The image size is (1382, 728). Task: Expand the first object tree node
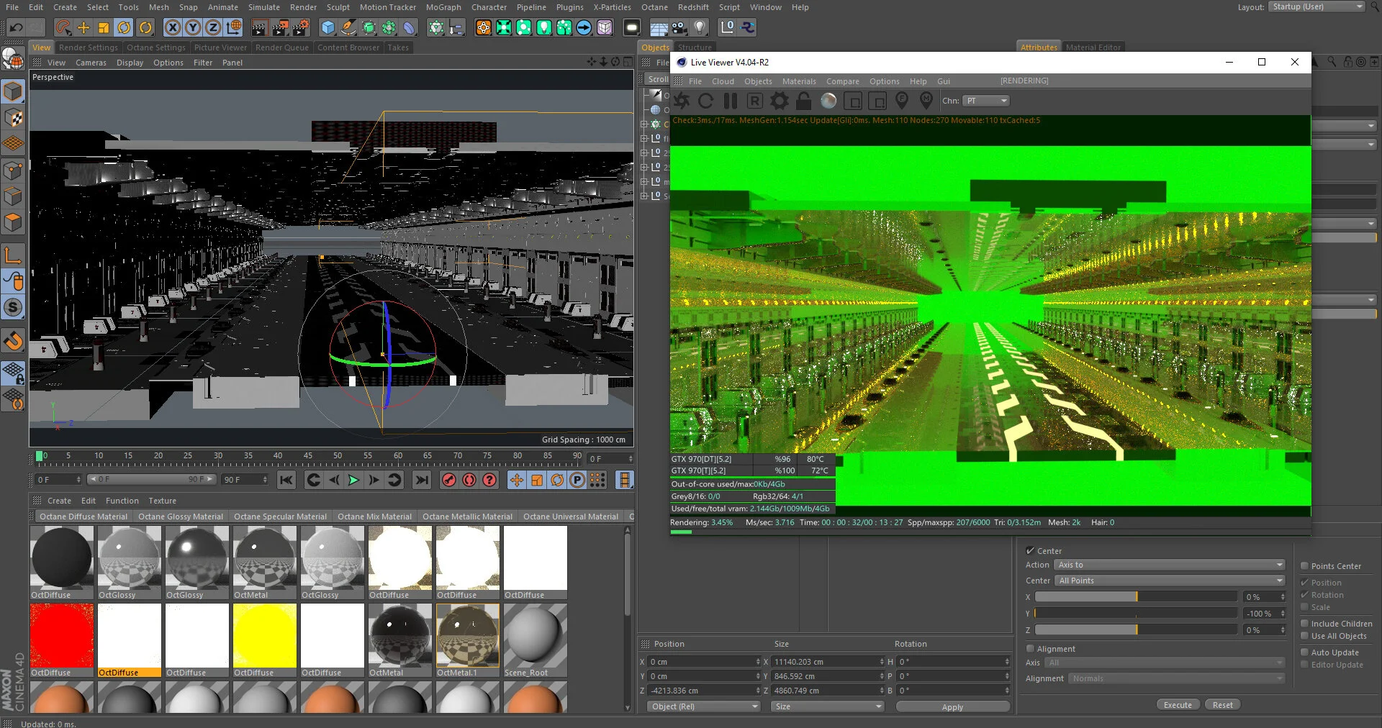644,124
